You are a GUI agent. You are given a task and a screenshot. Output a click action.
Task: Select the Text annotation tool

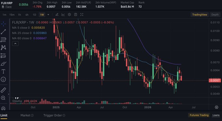[3, 71]
